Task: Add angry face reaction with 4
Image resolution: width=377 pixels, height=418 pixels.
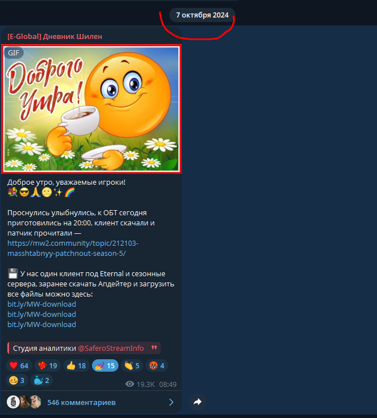Action: click(157, 365)
